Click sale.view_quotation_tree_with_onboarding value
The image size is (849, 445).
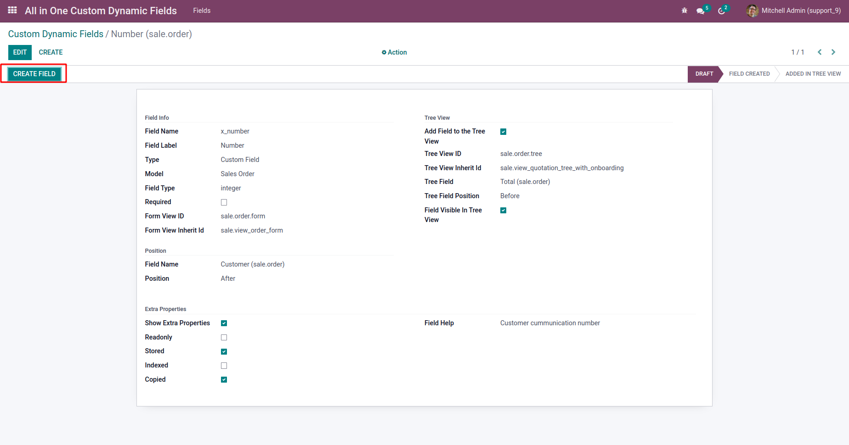coord(562,168)
